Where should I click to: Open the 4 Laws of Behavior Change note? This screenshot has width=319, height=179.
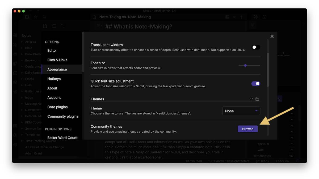coord(44,147)
